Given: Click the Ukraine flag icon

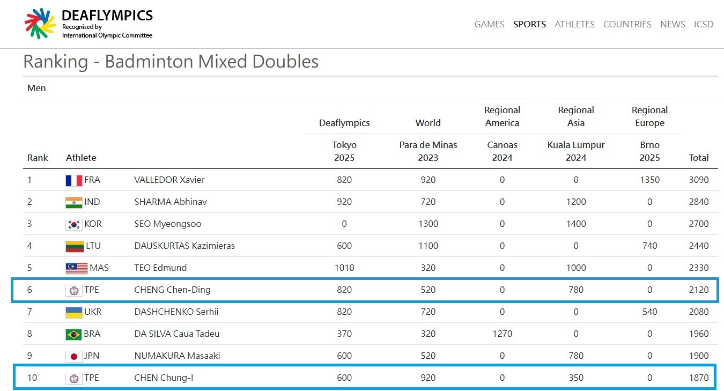Looking at the screenshot, I should [73, 312].
